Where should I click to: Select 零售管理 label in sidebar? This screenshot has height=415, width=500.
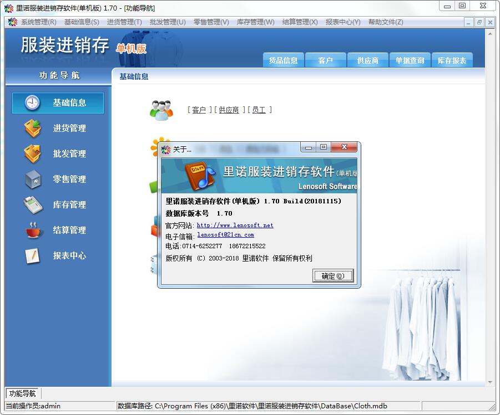tap(69, 179)
